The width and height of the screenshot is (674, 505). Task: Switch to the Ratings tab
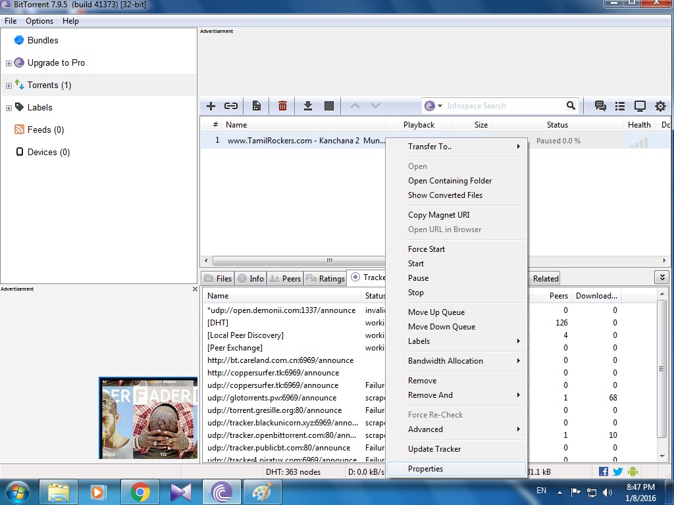click(x=325, y=278)
